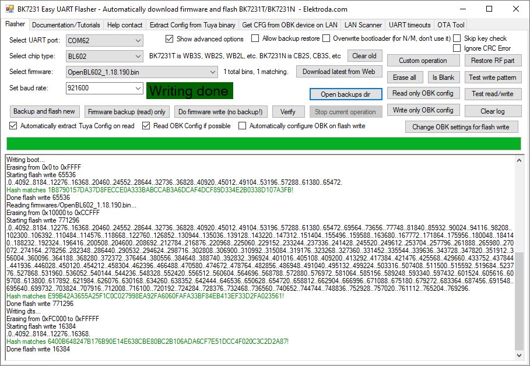Click Do firmware write (no backup!) button
Viewport: 530px width, 366px height.
coord(220,112)
